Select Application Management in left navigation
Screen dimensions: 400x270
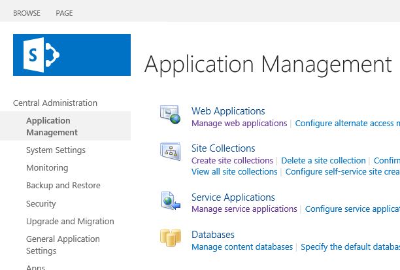tap(52, 126)
